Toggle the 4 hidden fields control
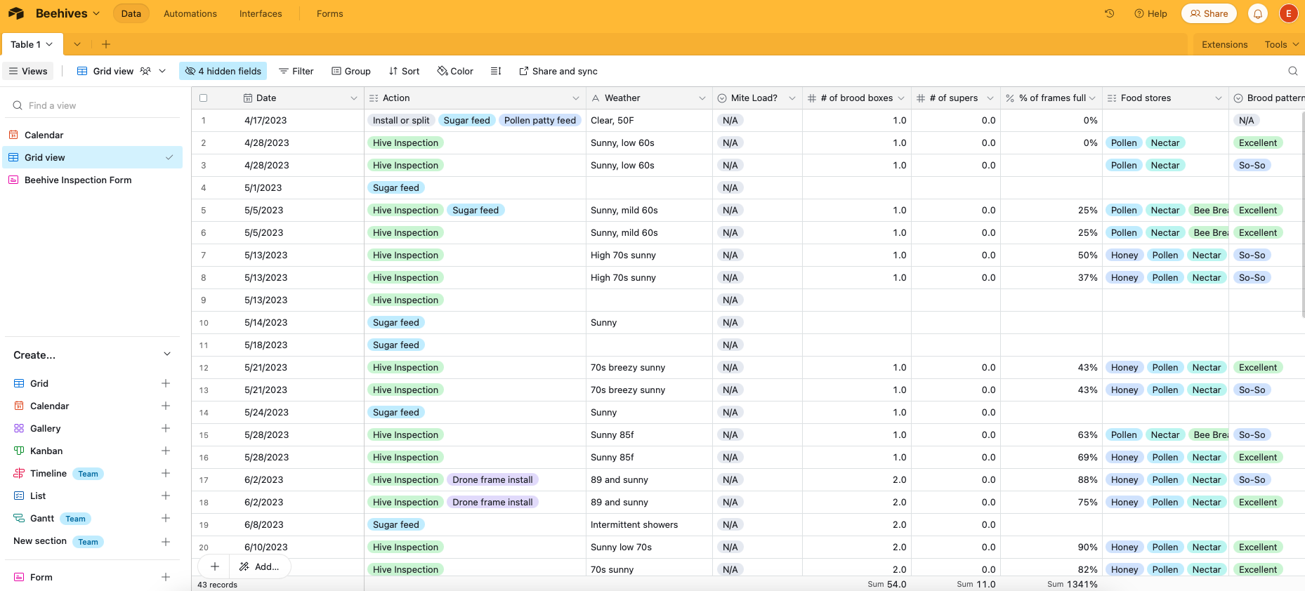The image size is (1305, 591). tap(223, 71)
